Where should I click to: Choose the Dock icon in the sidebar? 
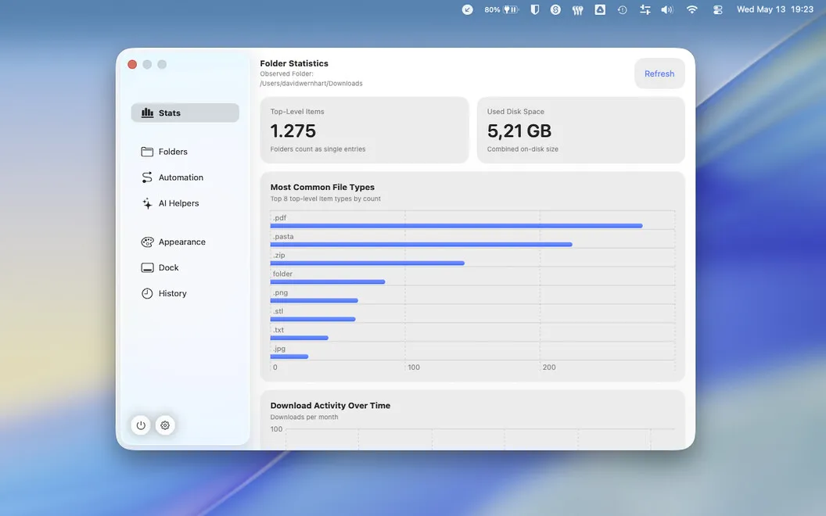pos(148,268)
